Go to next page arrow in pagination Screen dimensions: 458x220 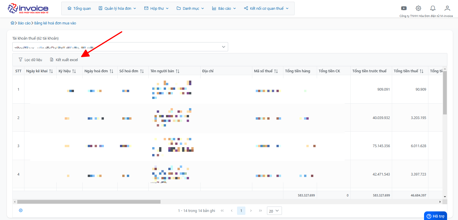[x=251, y=211]
